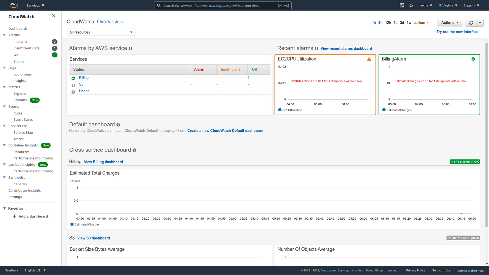This screenshot has height=275, width=489.
Task: Open View recent alarms dashboard link
Action: coord(346,49)
